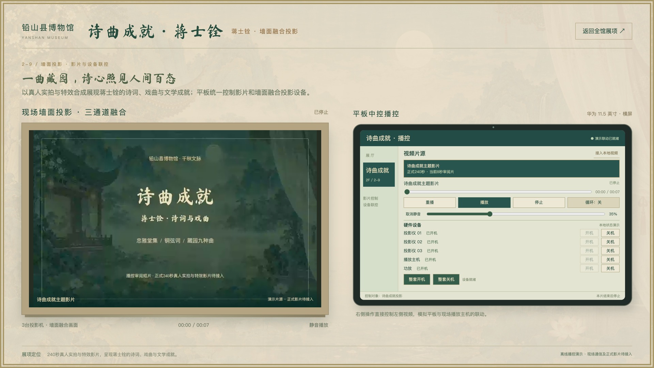
Task: Click 整套开机 button
Action: (417, 279)
